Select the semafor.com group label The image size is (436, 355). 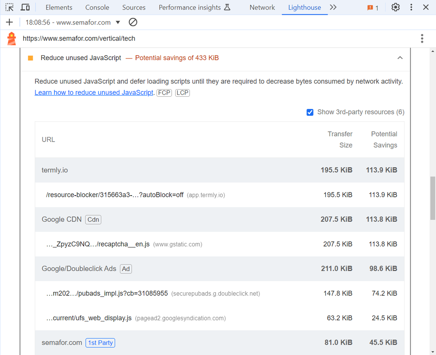pyautogui.click(x=62, y=342)
